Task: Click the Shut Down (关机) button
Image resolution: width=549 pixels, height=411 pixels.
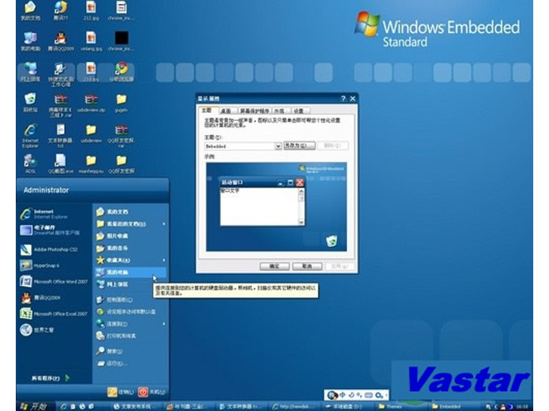Action: (x=152, y=392)
